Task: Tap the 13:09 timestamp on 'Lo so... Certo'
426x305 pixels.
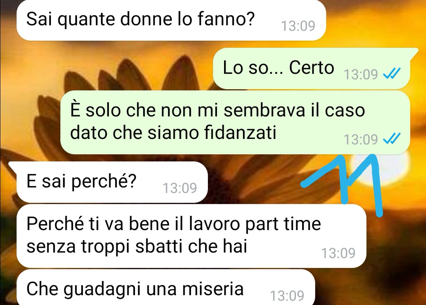Action: click(x=361, y=74)
